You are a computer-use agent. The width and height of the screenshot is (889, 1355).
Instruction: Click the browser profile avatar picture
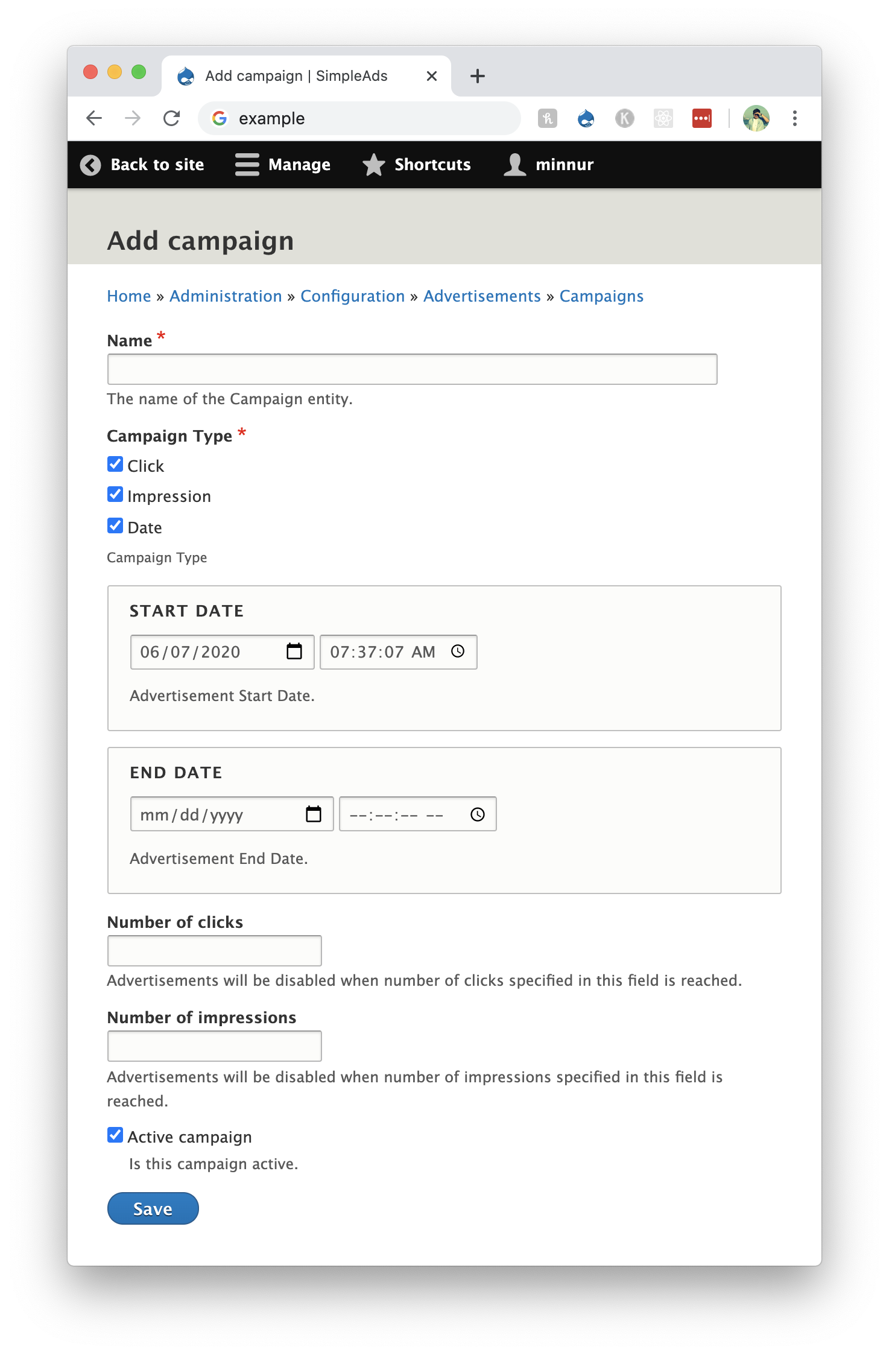(757, 118)
